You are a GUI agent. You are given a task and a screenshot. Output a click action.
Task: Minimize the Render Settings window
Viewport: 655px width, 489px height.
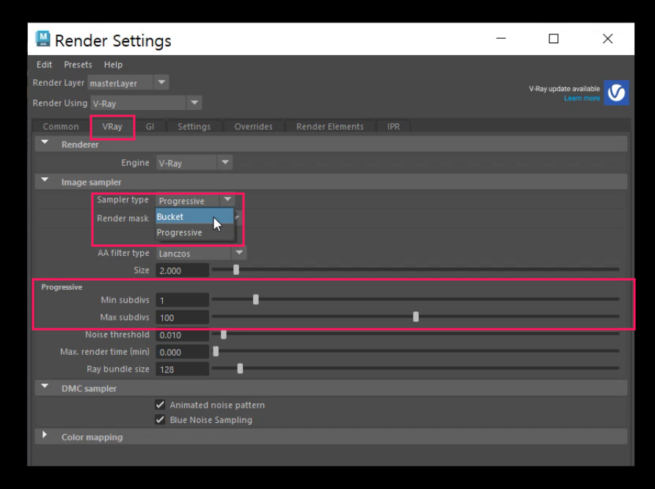[501, 38]
